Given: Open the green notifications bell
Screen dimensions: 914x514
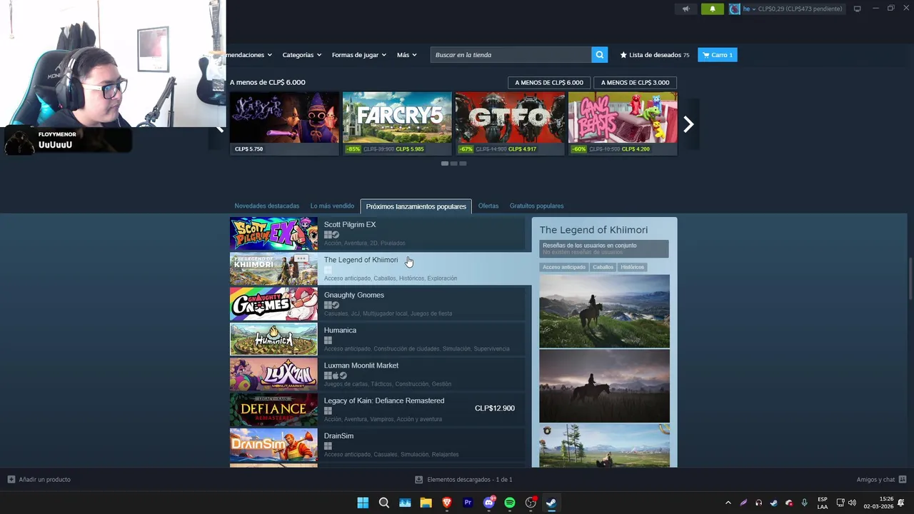Looking at the screenshot, I should pos(712,9).
